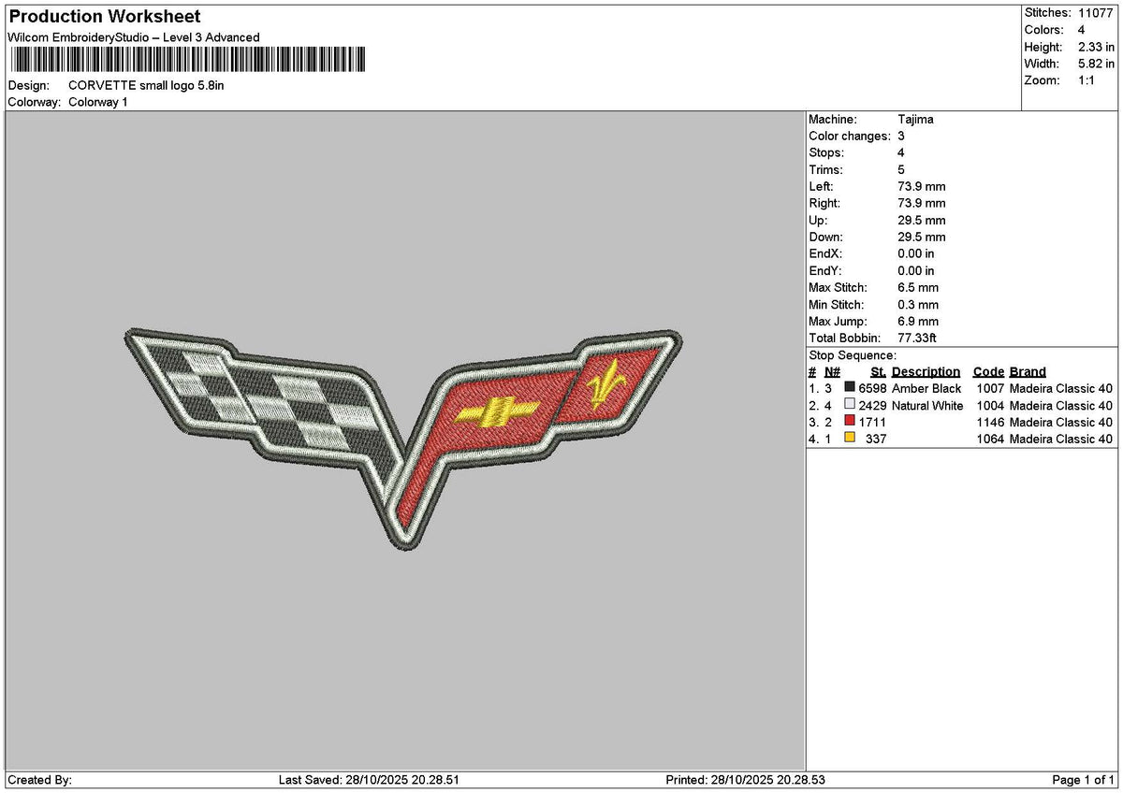The height and width of the screenshot is (793, 1123).
Task: Click the Stop Sequence heading
Action: pyautogui.click(x=853, y=355)
